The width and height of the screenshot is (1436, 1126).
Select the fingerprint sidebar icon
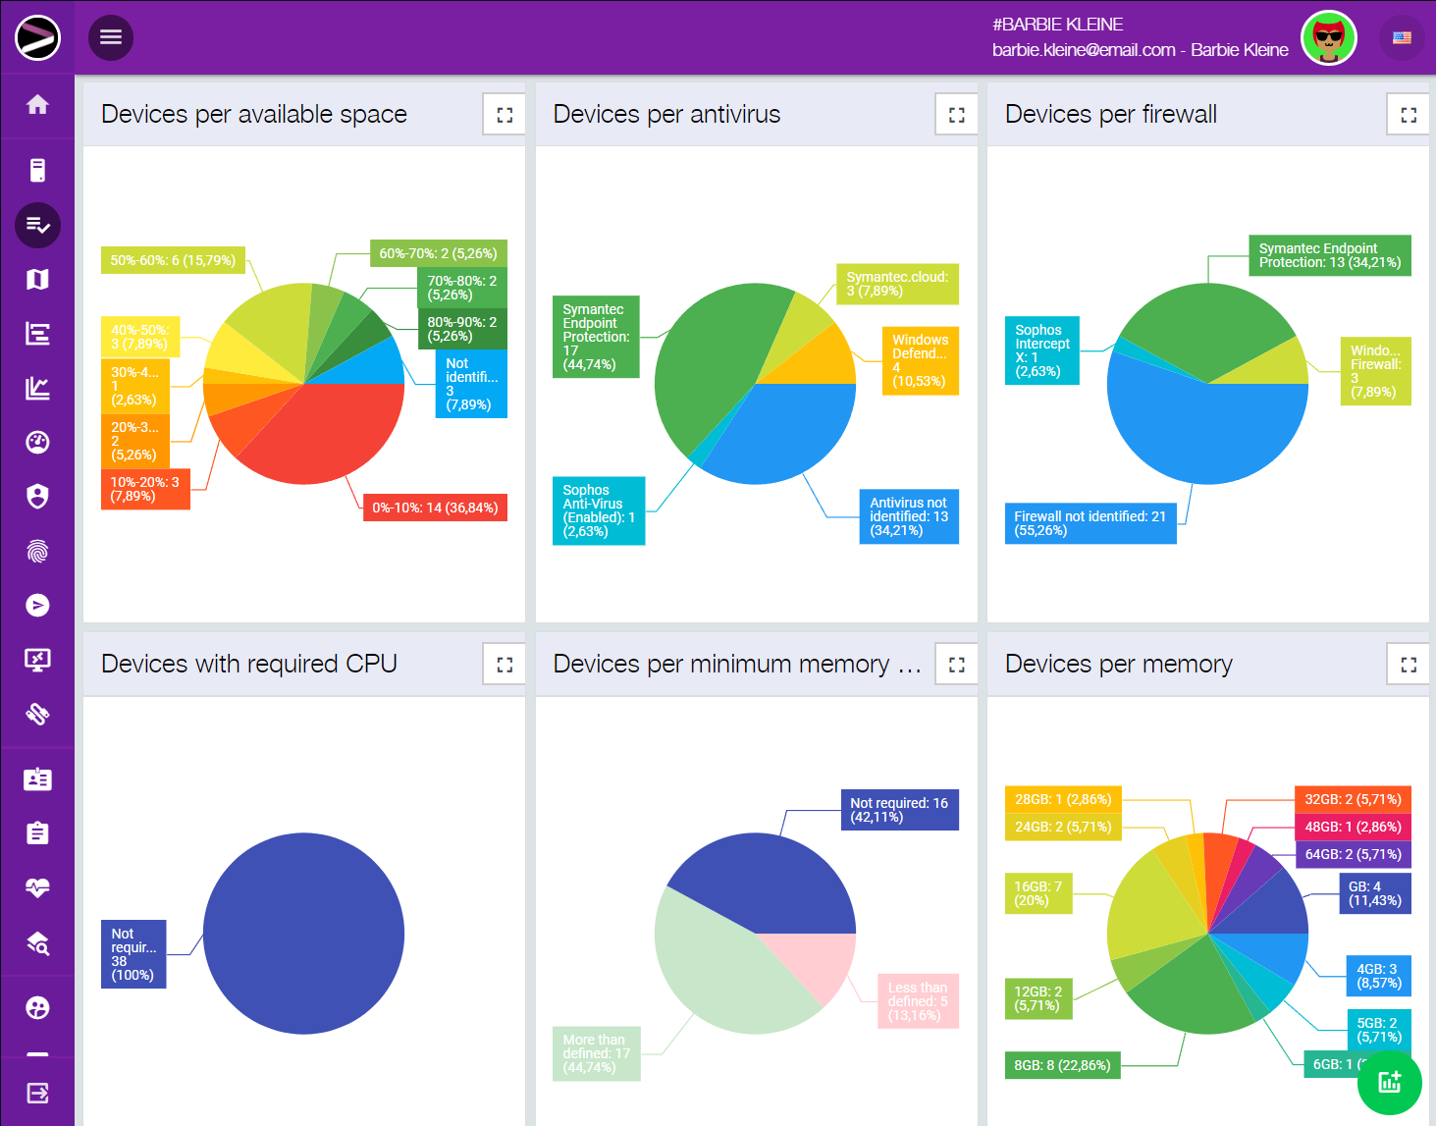(37, 552)
